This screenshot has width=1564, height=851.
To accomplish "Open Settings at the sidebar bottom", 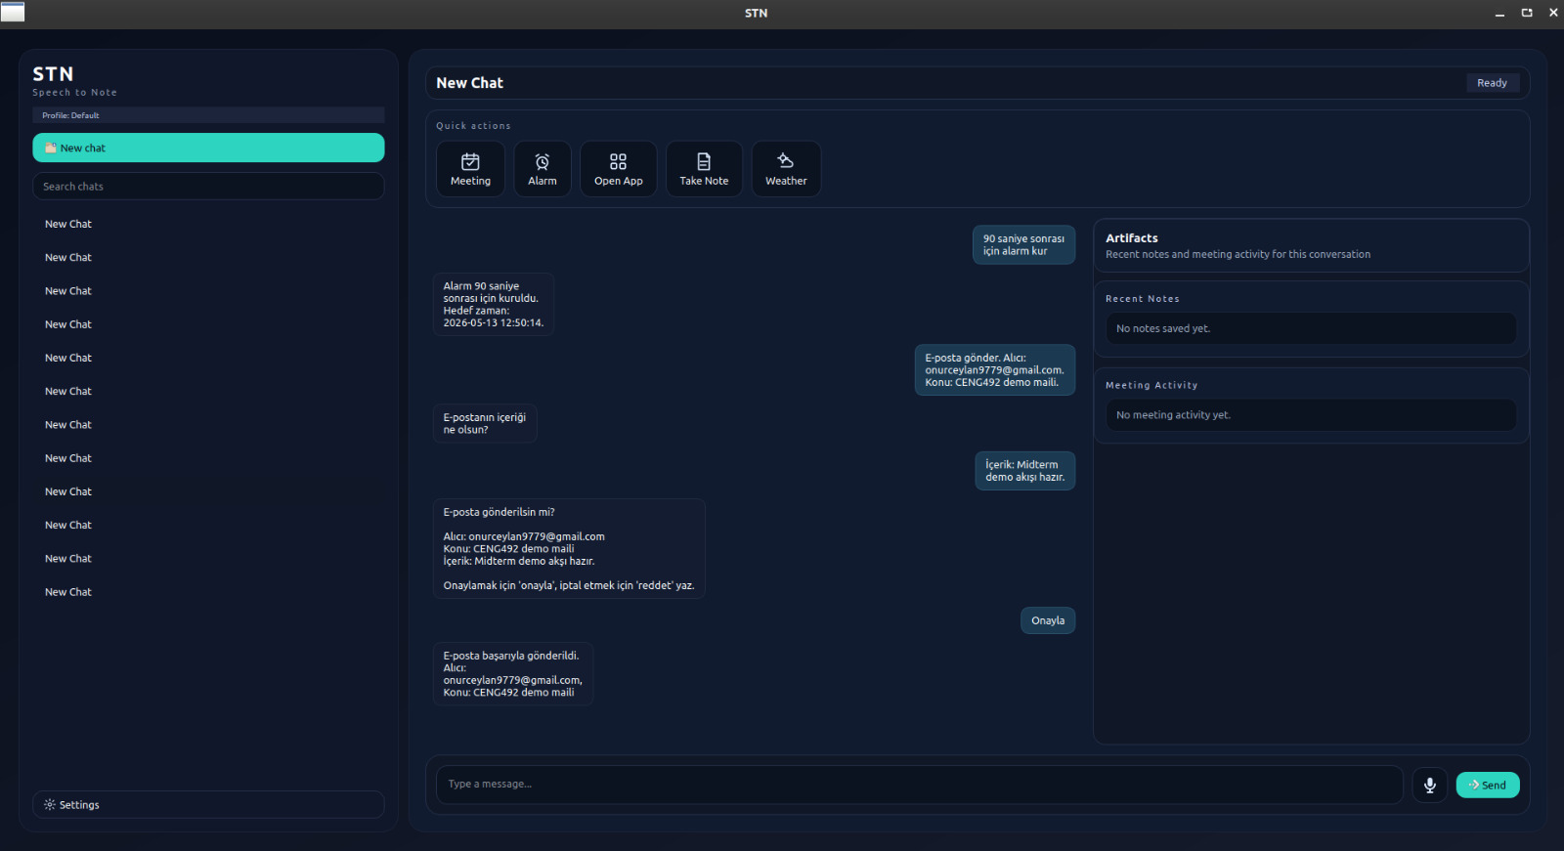I will (208, 804).
